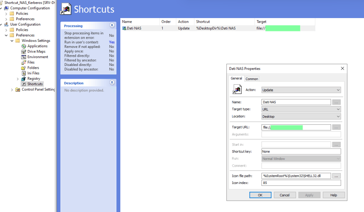Open the Drive Maps icon

point(23,51)
